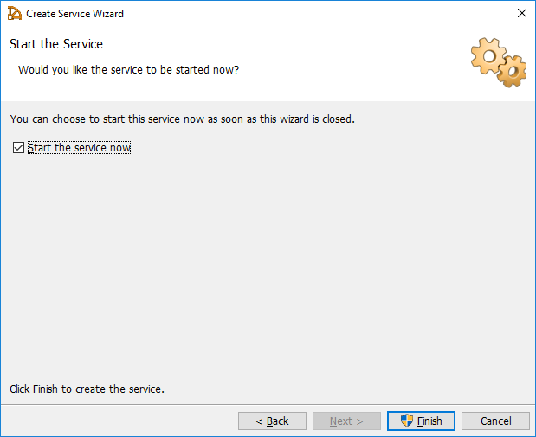Click the grayed-out Next button
The width and height of the screenshot is (536, 437).
(346, 421)
